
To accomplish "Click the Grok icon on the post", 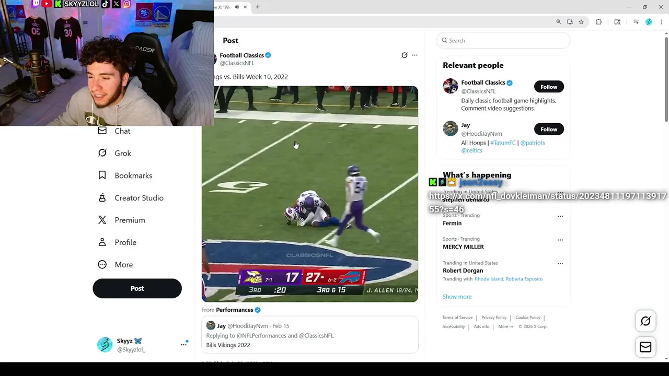I will point(404,55).
